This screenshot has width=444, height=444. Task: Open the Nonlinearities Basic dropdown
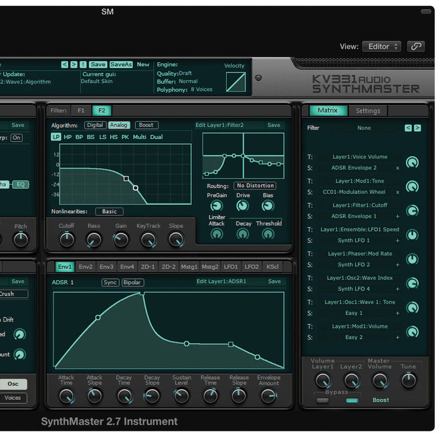click(110, 211)
